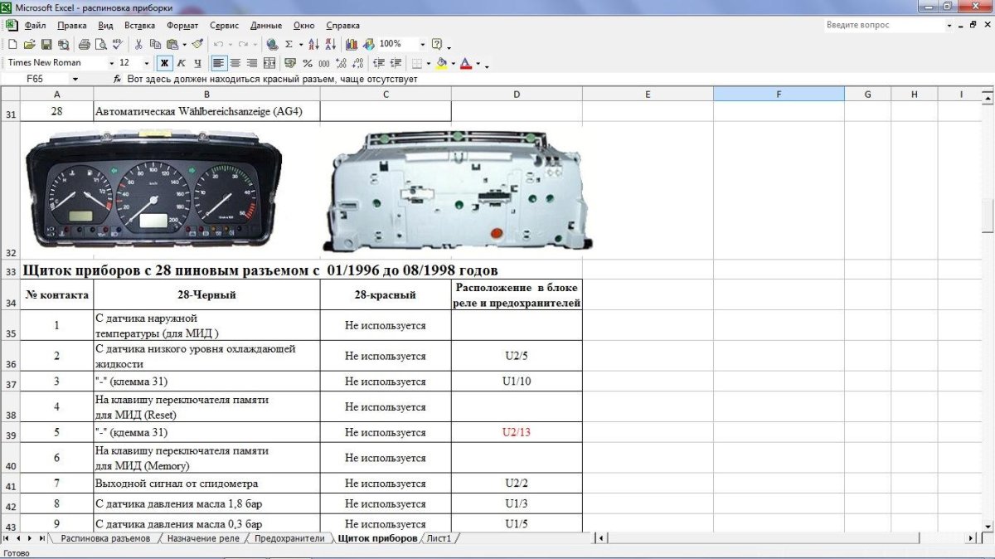The height and width of the screenshot is (559, 995).
Task: Open the Формат menu
Action: (182, 26)
